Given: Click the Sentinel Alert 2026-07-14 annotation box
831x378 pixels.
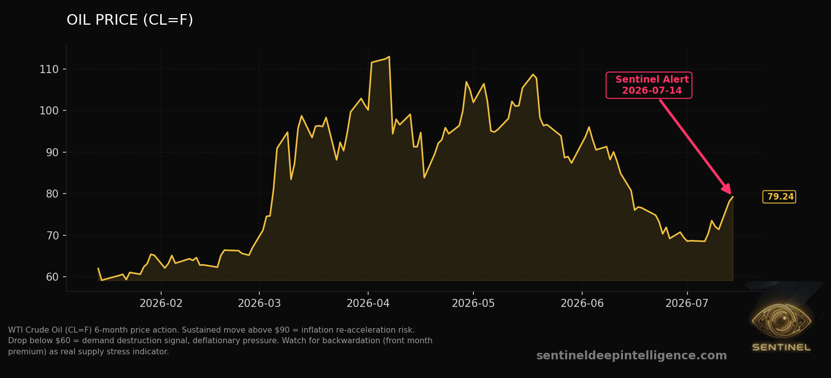Looking at the screenshot, I should pos(649,85).
